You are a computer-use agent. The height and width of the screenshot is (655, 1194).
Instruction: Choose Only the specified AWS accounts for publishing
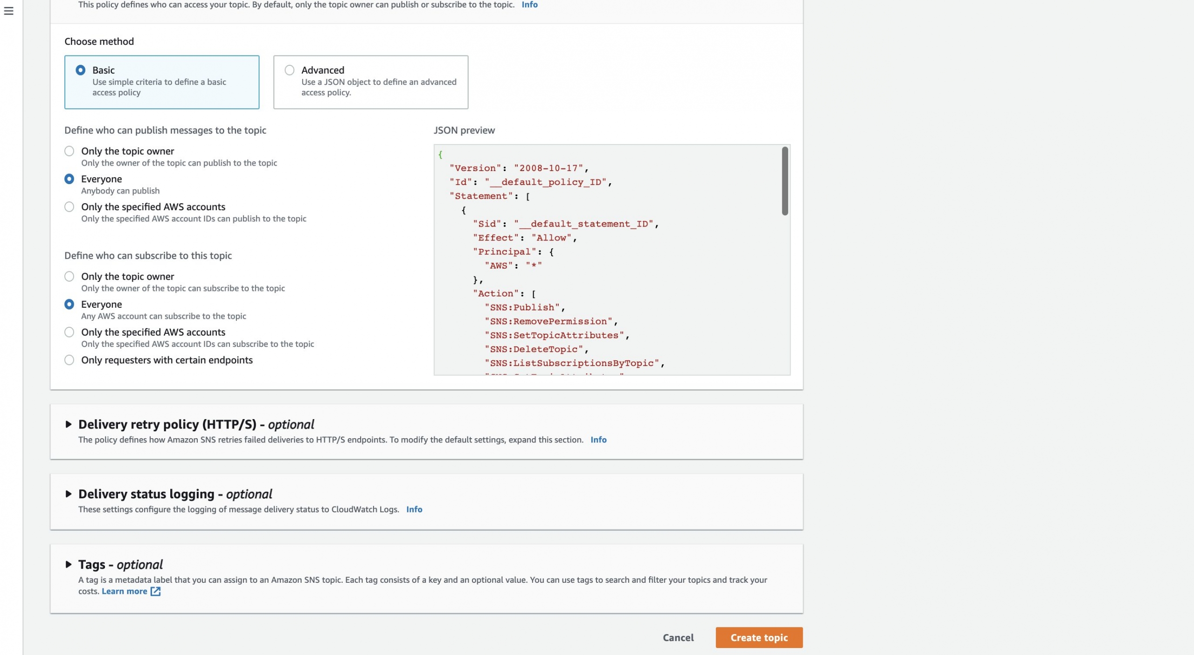(x=69, y=207)
